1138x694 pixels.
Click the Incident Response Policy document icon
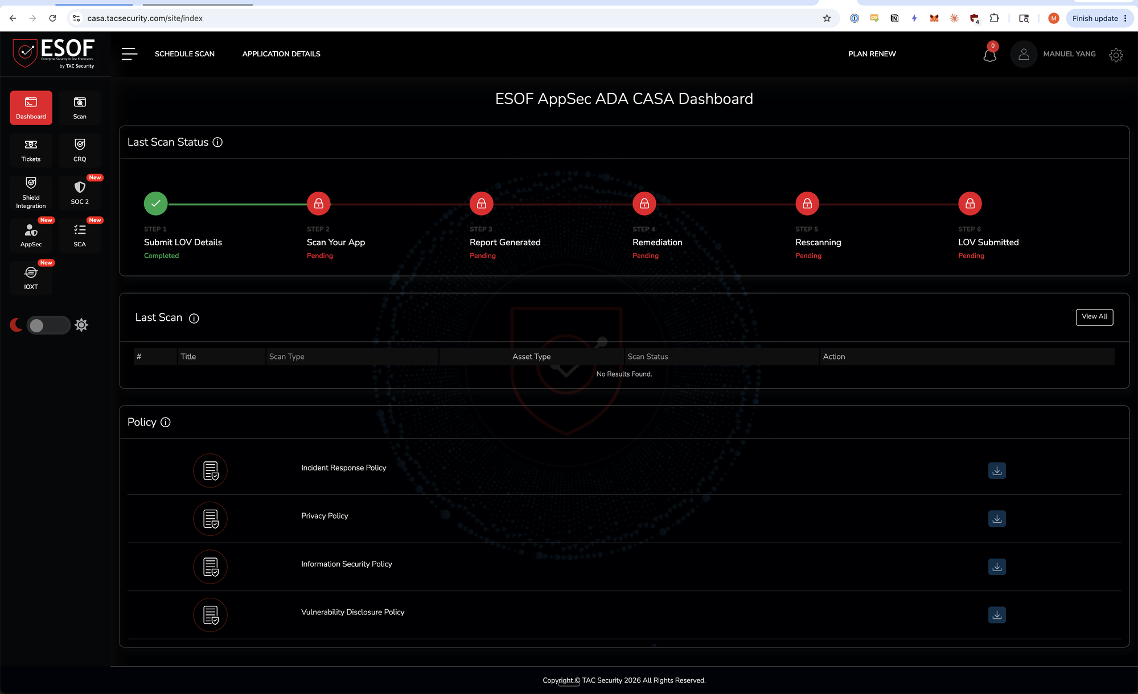(210, 470)
